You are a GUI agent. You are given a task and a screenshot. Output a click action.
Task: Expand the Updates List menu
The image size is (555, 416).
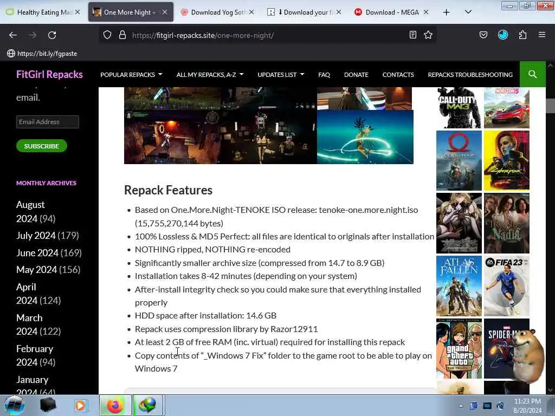281,75
